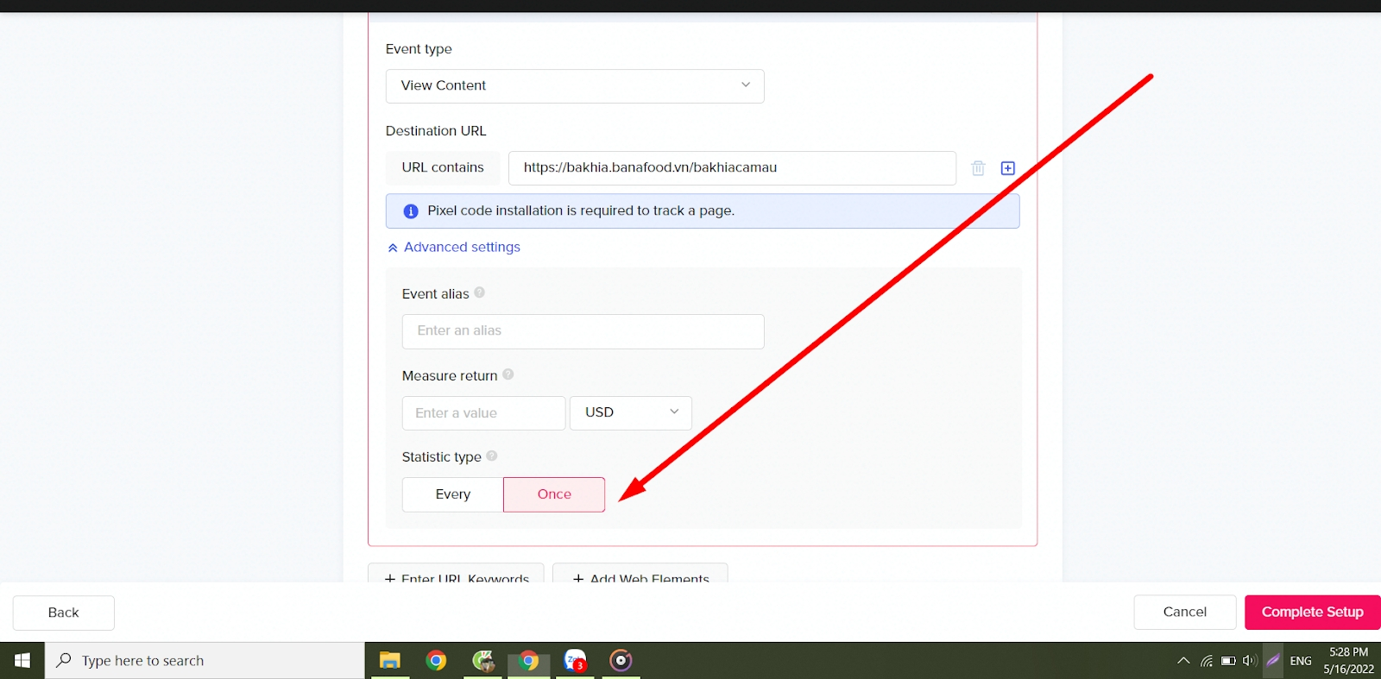1381x679 pixels.
Task: Open active Chrome window in taskbar
Action: tap(528, 661)
